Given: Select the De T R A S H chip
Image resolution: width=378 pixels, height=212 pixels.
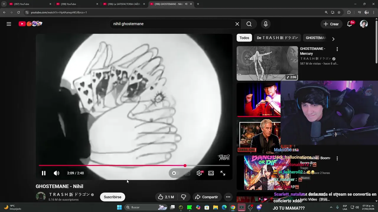Looking at the screenshot, I should point(277,38).
